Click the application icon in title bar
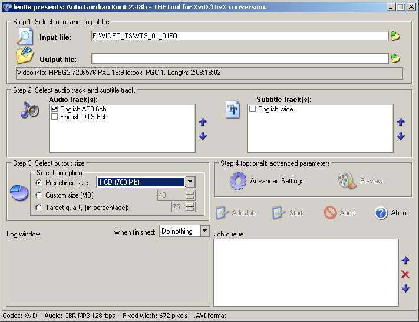Screen dimensions: 419x322 7,6
